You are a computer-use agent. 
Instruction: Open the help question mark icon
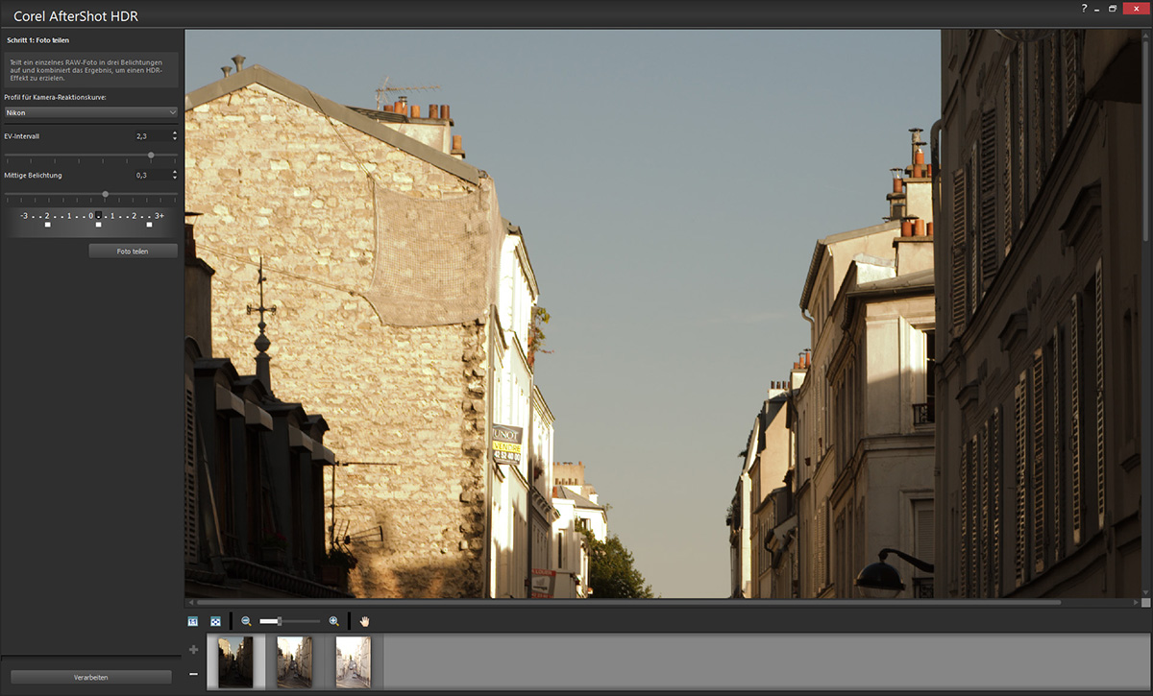click(x=1084, y=9)
